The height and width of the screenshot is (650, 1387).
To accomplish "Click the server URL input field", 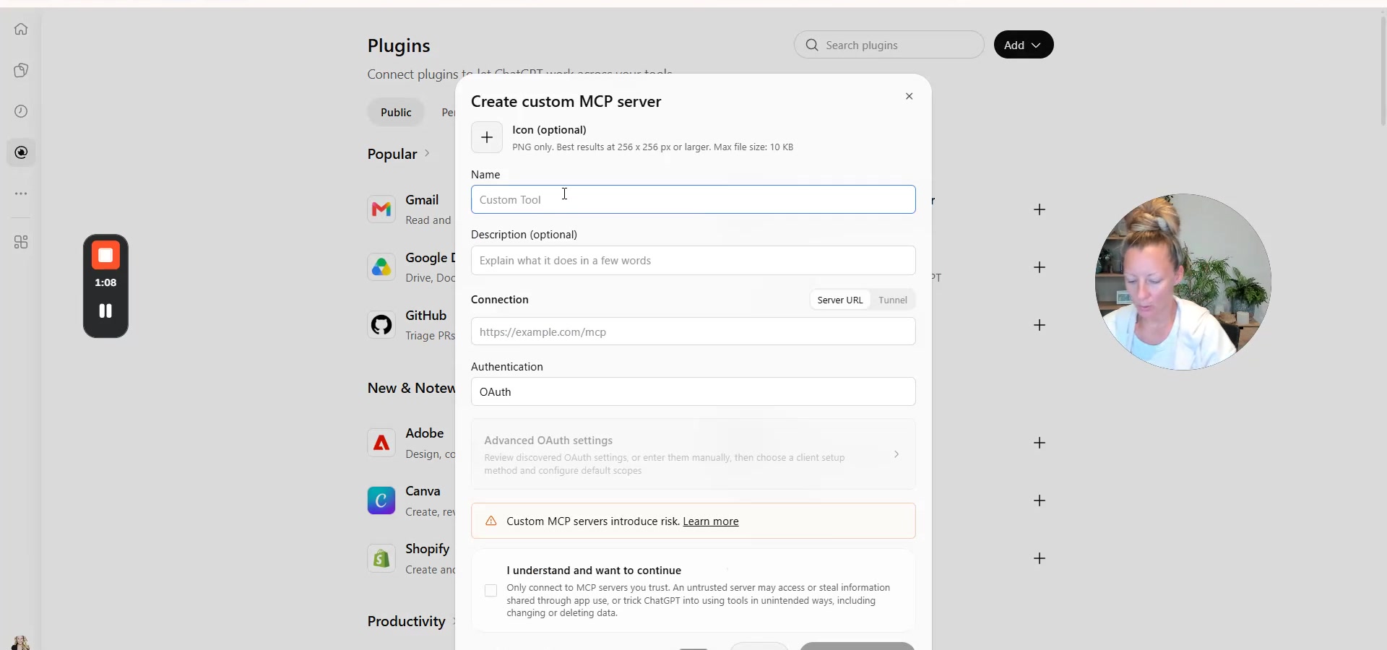I will click(x=693, y=331).
